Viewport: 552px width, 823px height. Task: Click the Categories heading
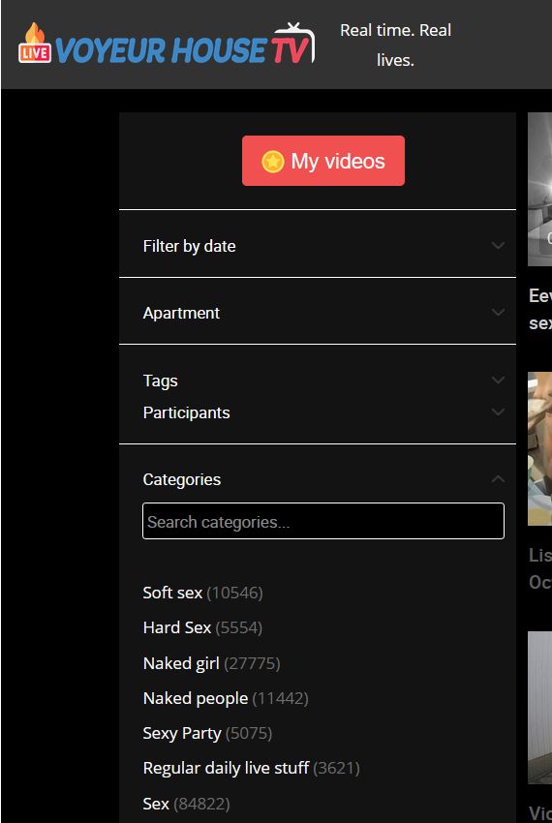point(182,479)
